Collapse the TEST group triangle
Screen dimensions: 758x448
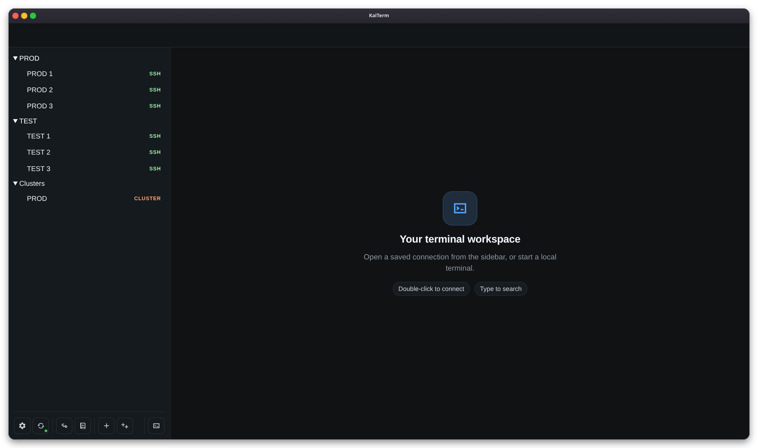click(15, 121)
